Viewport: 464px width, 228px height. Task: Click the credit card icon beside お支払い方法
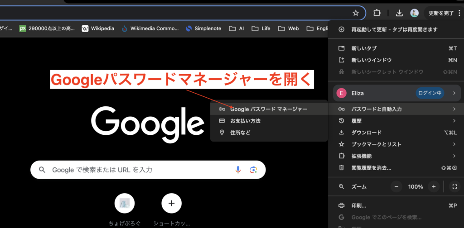[222, 121]
